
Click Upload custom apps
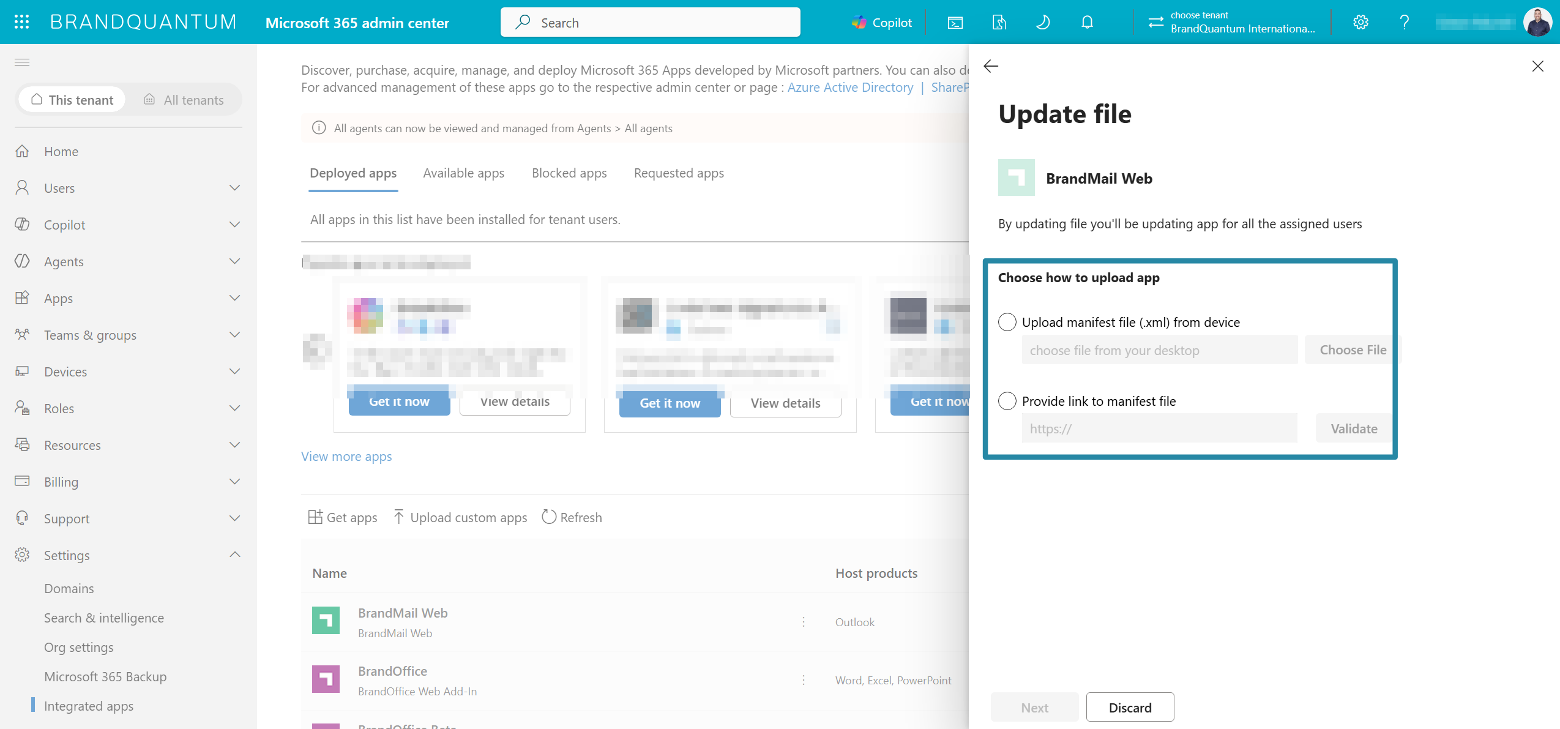(460, 518)
